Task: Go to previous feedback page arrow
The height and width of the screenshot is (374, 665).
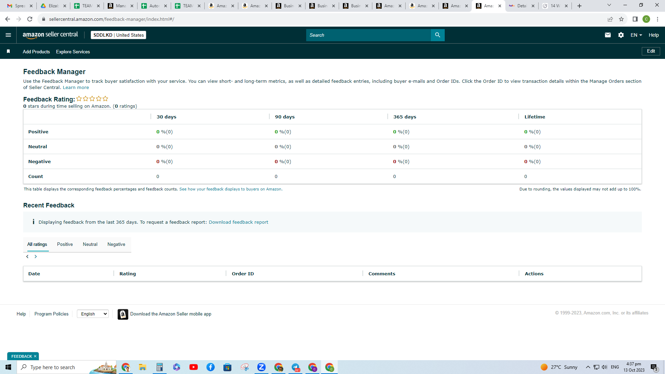Action: click(27, 257)
